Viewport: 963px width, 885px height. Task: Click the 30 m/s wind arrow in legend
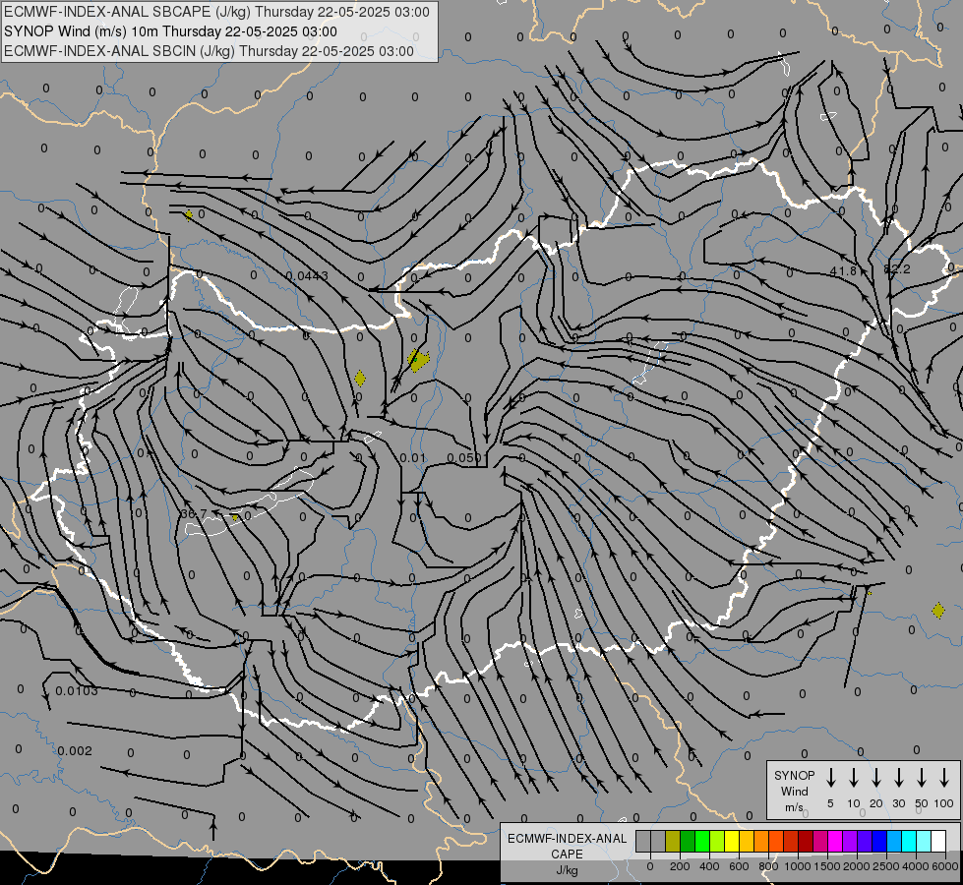[898, 778]
